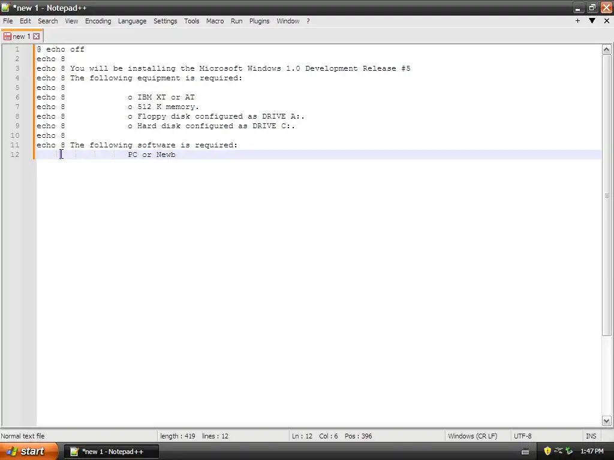The width and height of the screenshot is (614, 460).
Task: Open the Macro menu
Action: click(215, 21)
